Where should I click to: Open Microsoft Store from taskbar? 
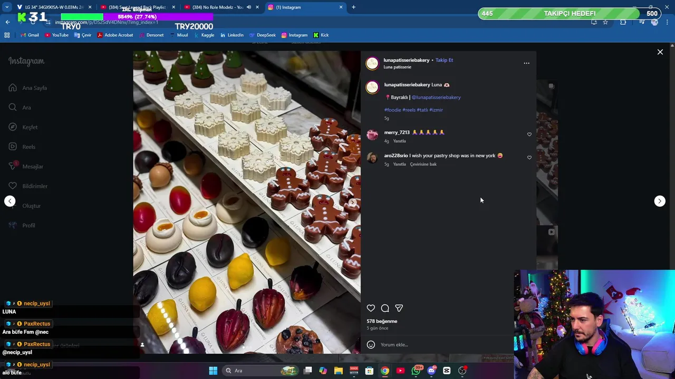370,371
